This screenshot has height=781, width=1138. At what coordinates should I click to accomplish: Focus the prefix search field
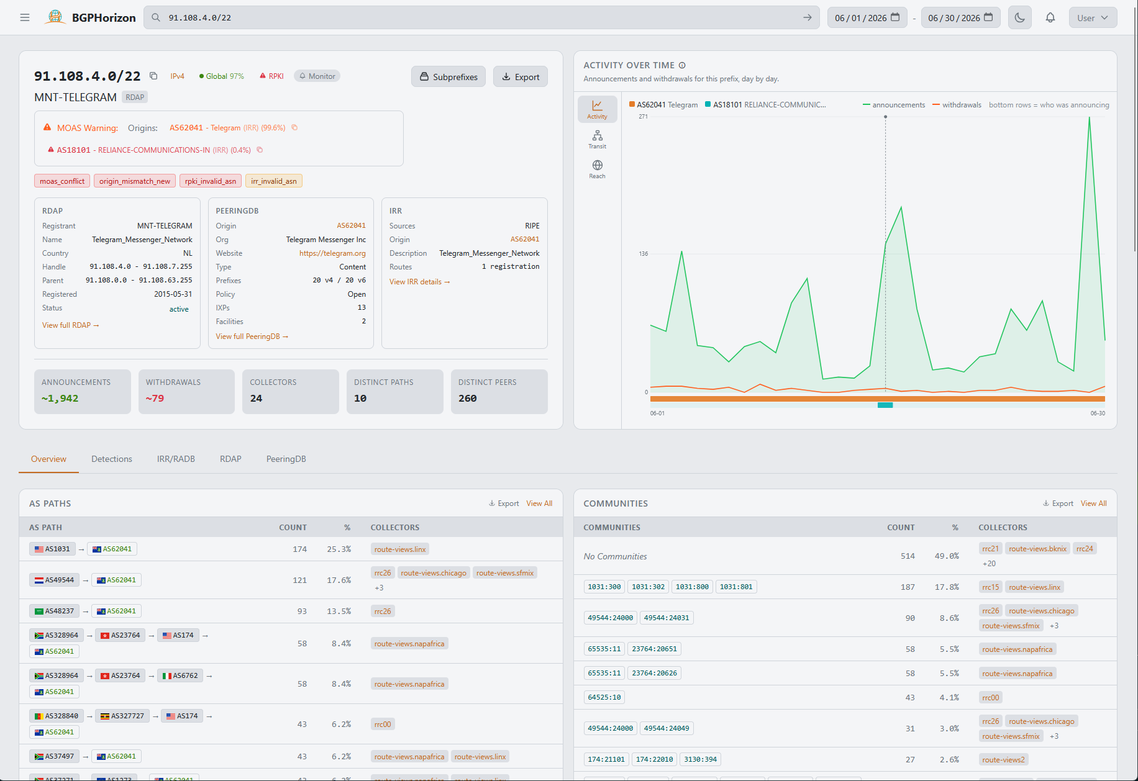coord(481,17)
